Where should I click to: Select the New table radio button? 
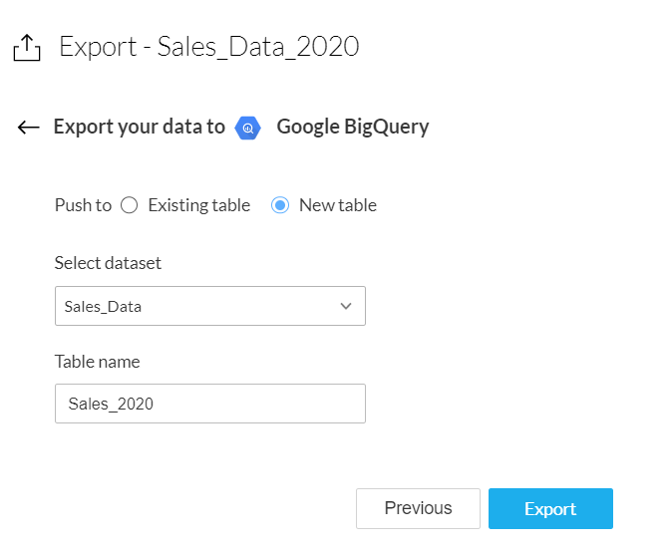[280, 205]
